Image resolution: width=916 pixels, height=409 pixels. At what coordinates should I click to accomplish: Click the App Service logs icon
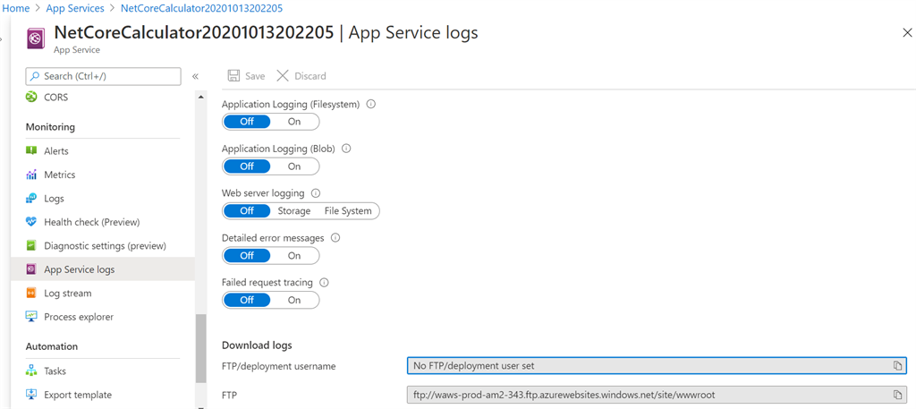(31, 269)
